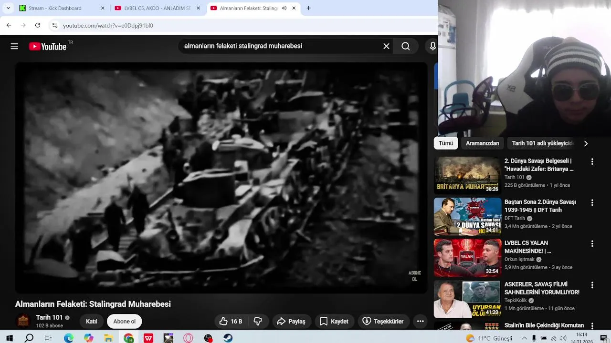Go back with the browser arrow
The image size is (611, 343).
(9, 25)
